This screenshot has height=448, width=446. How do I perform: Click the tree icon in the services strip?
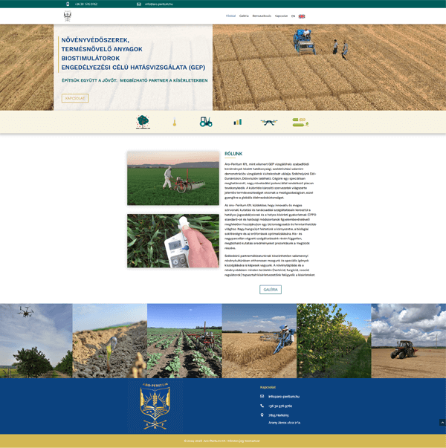tap(143, 122)
